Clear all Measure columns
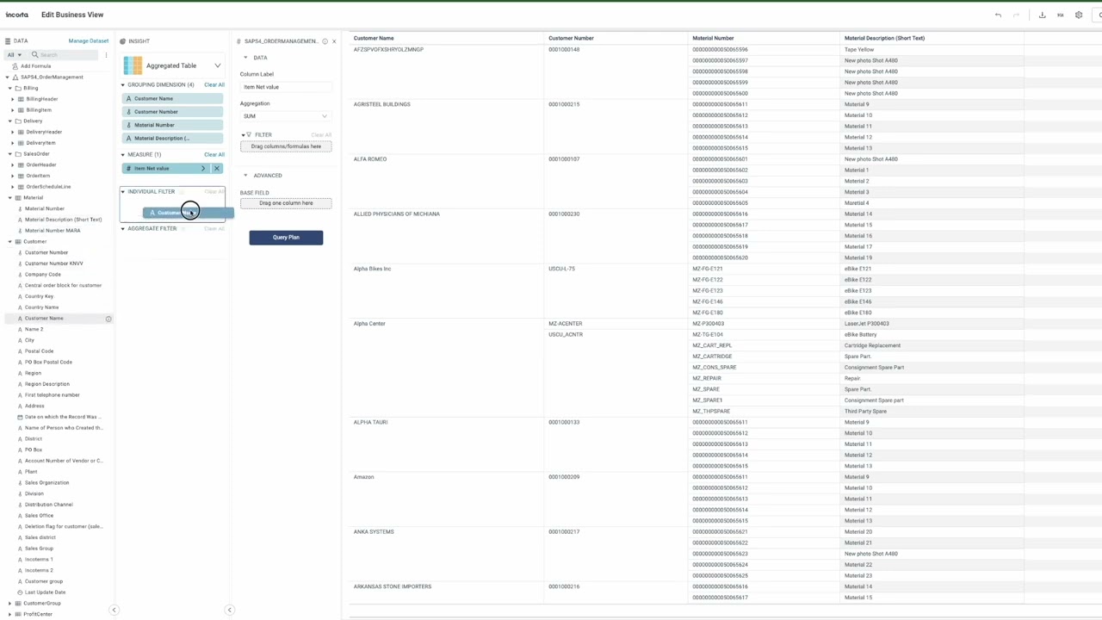This screenshot has height=620, width=1102. pyautogui.click(x=214, y=155)
